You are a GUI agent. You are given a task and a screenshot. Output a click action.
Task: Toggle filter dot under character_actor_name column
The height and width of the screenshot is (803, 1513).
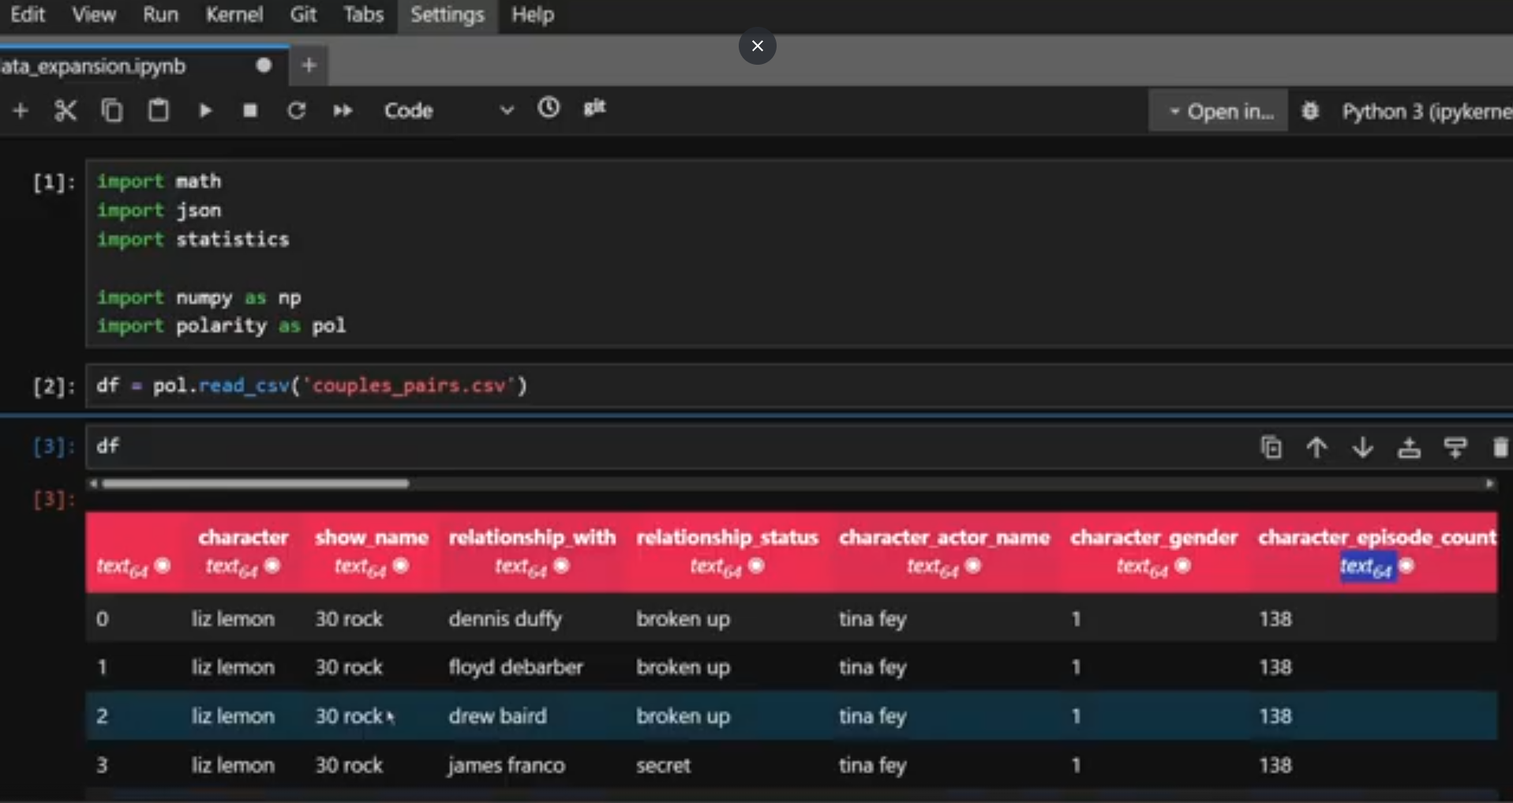click(973, 565)
